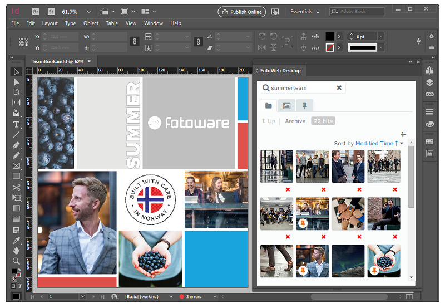The height and width of the screenshot is (308, 445).
Task: Switch to the FotoWeb pinned tab
Action: coord(304,106)
